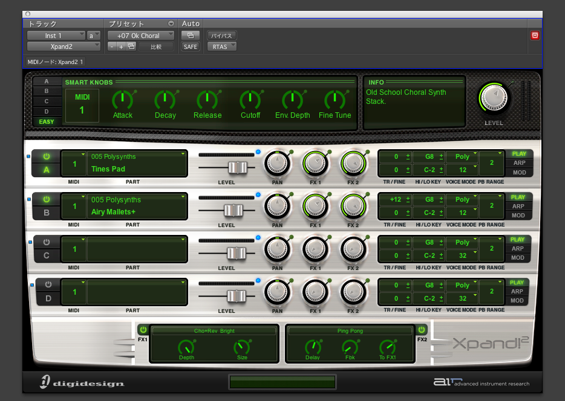Image resolution: width=565 pixels, height=401 pixels.
Task: Click FX1 Depth knob
Action: coord(187,347)
